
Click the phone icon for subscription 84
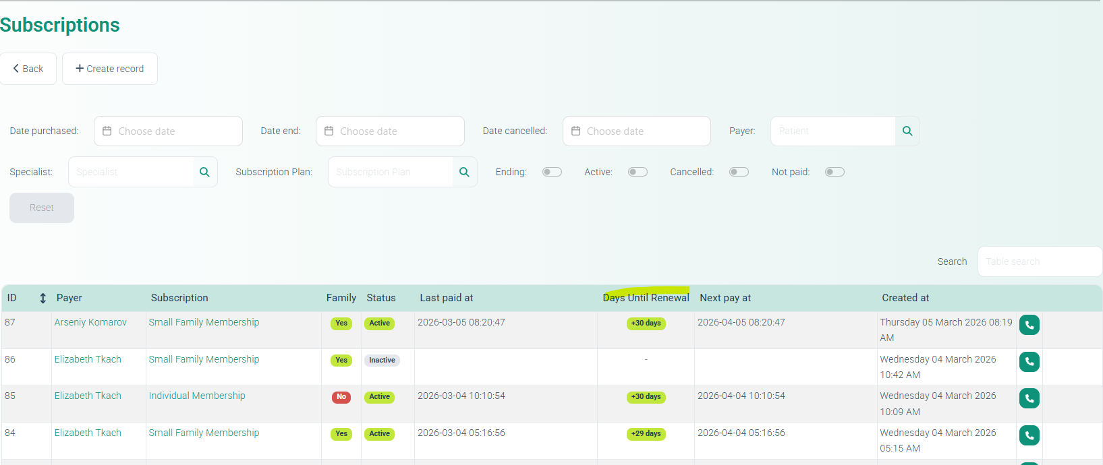1029,435
